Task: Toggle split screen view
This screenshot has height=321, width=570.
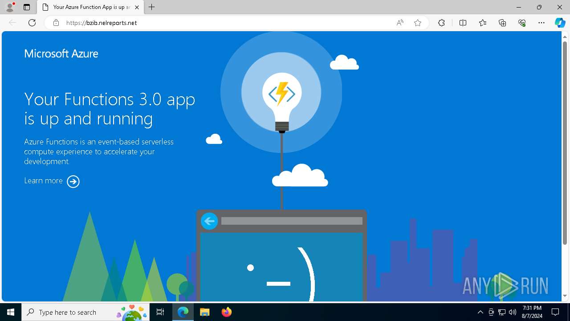Action: tap(463, 23)
